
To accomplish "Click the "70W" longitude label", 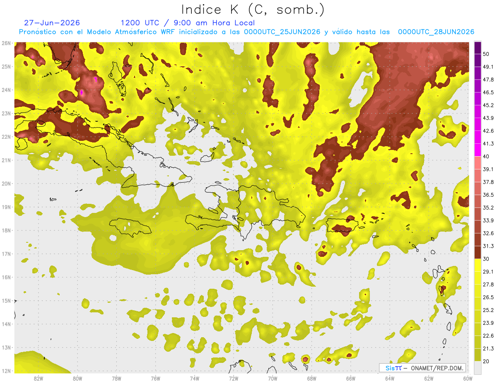I will 273,378.
